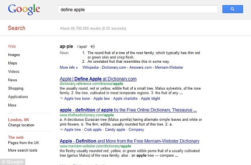The height and width of the screenshot is (165, 251).
Task: Select The web filter option
Action: point(16,137)
